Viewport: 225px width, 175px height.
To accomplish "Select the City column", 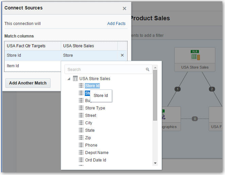I will click(89, 123).
